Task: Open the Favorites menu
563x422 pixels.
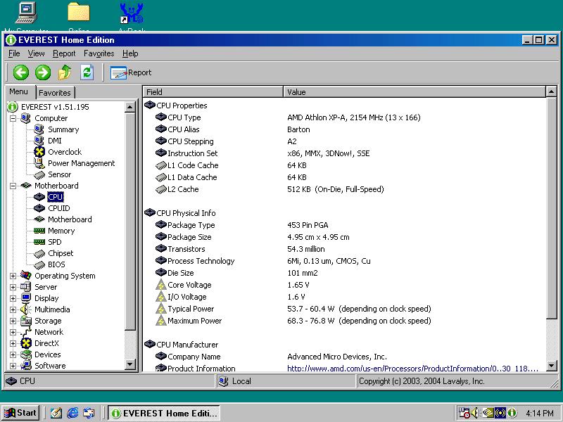Action: point(99,53)
